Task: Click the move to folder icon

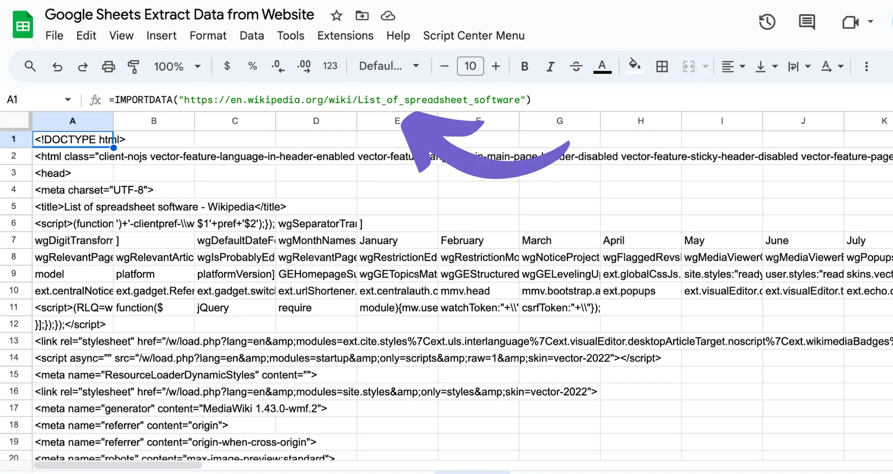Action: point(362,16)
